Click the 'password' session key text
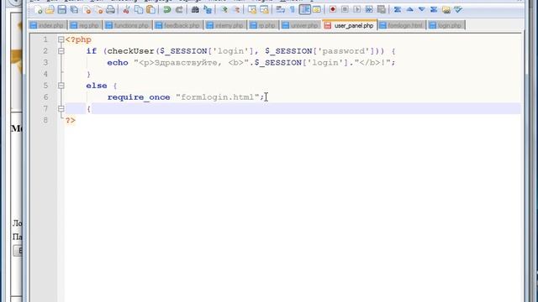This screenshot has width=538, height=302. pos(344,51)
